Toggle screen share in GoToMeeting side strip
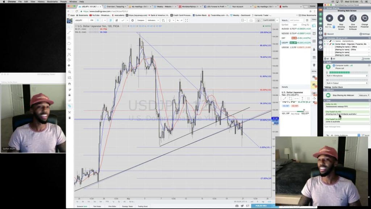371x209 pixels. click(x=321, y=24)
